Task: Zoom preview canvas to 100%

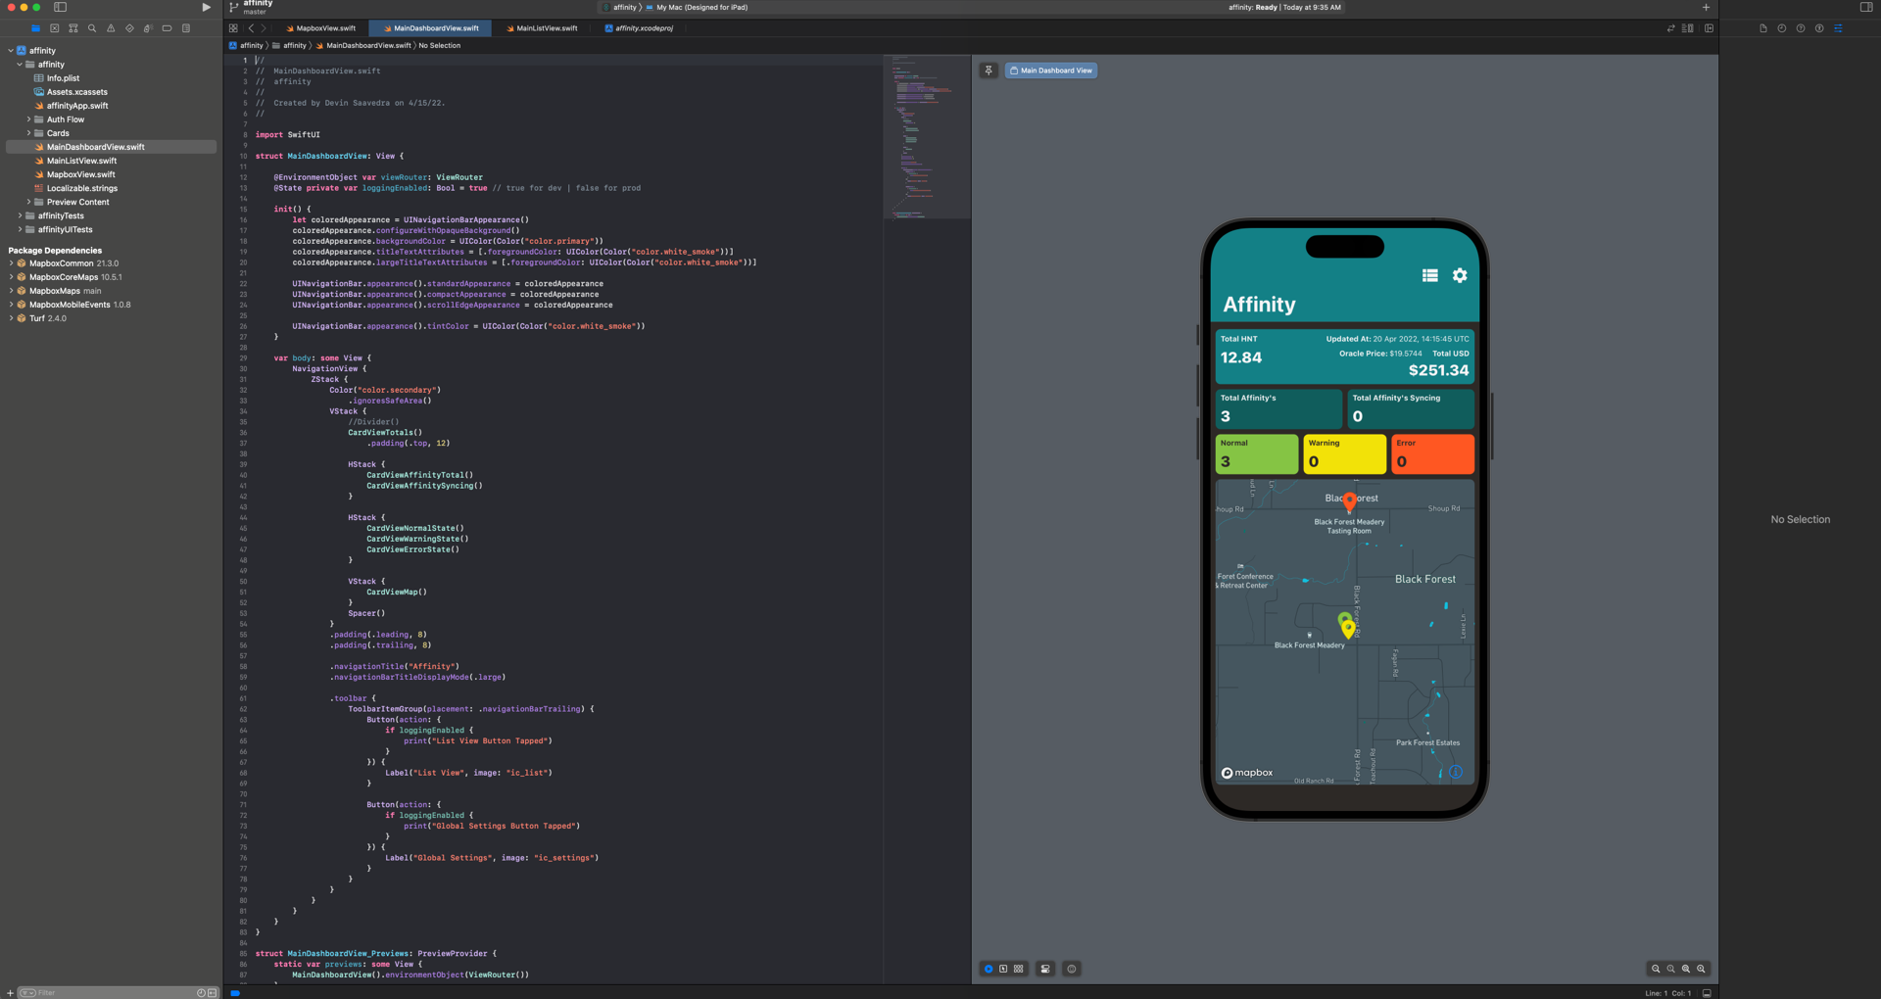Action: [x=1671, y=969]
